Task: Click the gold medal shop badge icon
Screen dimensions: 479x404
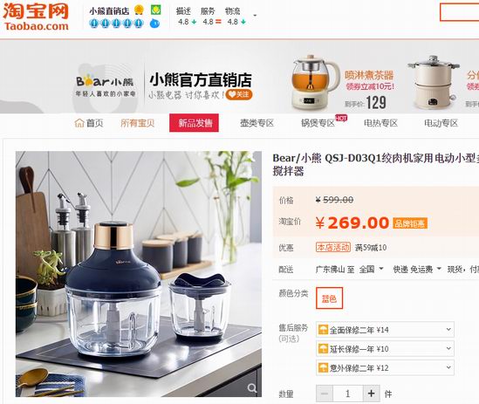Action: click(x=140, y=10)
